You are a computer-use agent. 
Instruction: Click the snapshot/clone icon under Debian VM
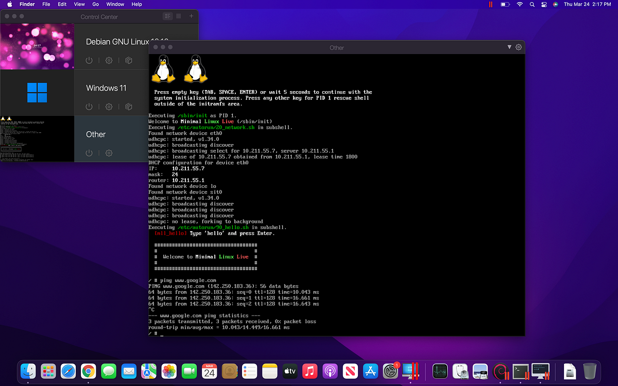(128, 60)
